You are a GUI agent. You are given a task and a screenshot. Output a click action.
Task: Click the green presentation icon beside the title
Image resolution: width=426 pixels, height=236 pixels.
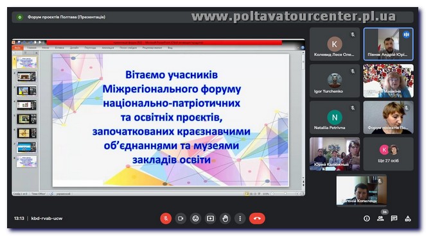click(19, 17)
